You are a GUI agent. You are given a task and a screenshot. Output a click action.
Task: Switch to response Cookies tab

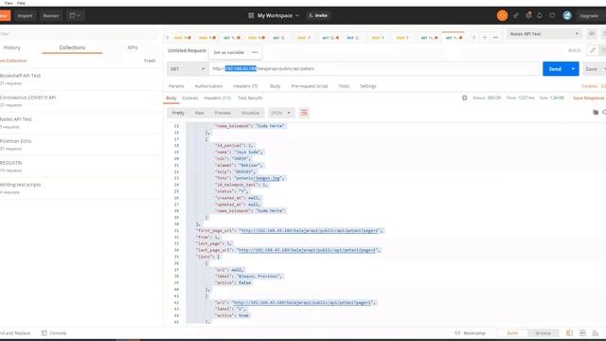click(x=190, y=99)
